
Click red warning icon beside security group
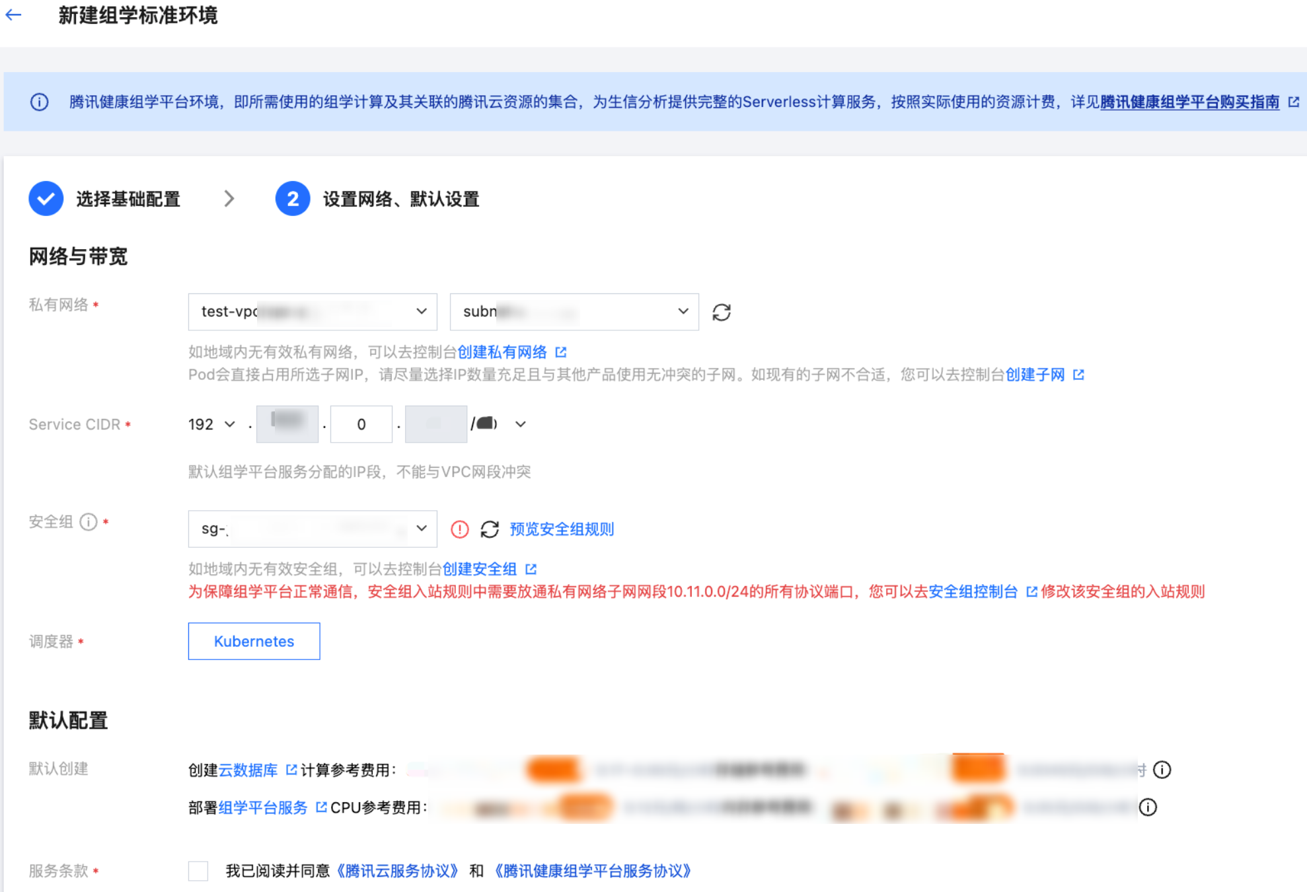pyautogui.click(x=460, y=529)
